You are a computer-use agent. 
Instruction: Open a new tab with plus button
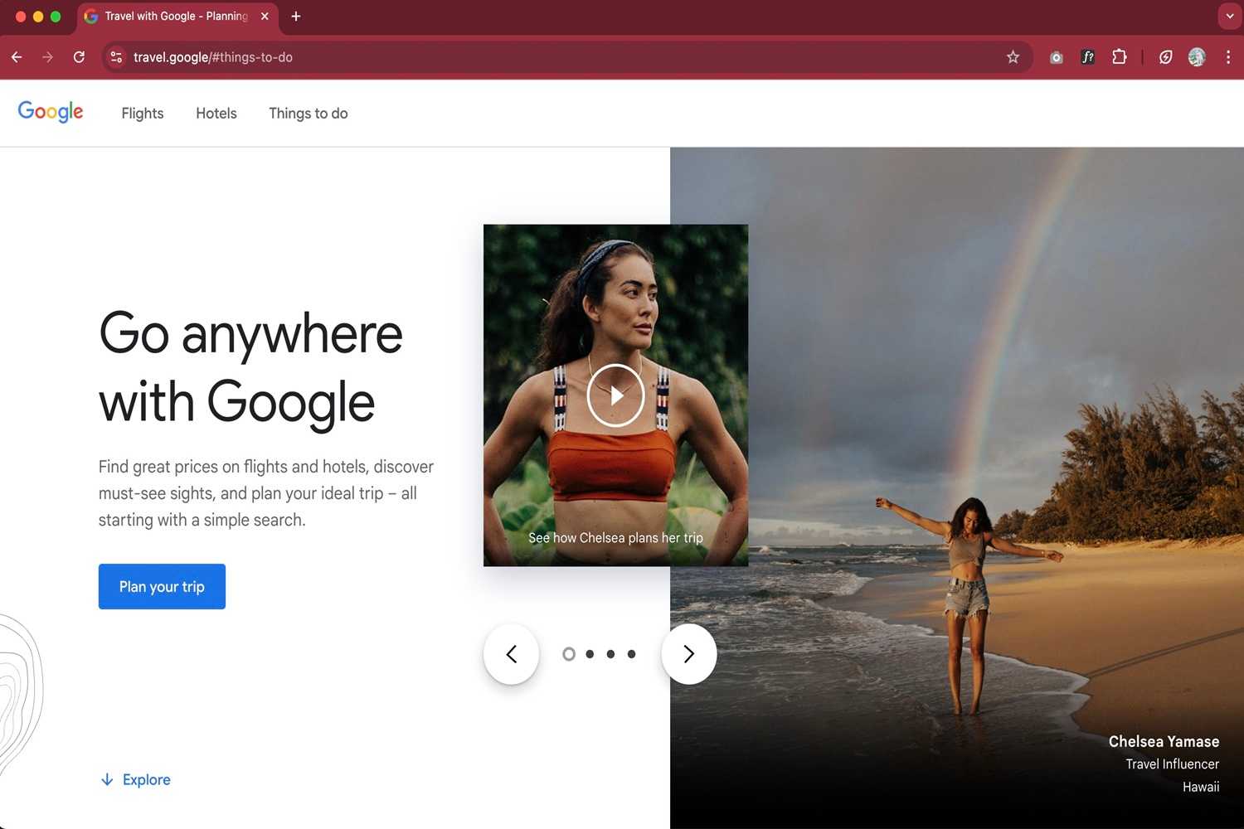[x=296, y=16]
